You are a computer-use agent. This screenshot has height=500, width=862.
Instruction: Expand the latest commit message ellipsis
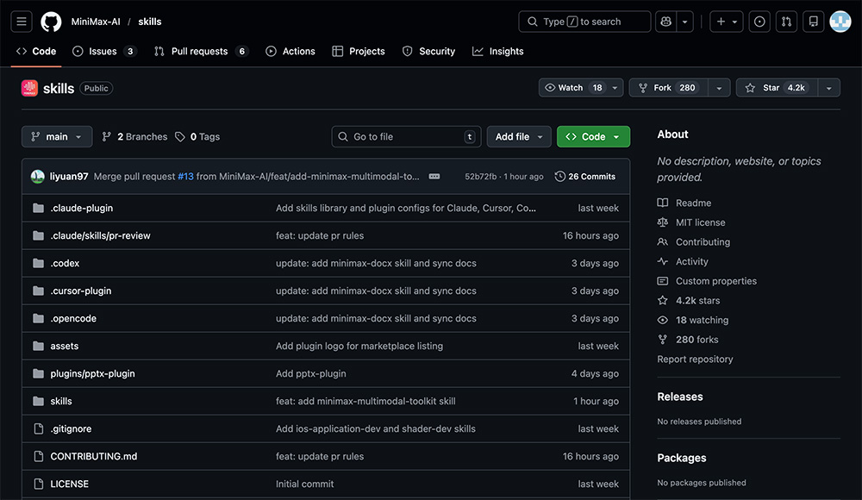tap(434, 177)
